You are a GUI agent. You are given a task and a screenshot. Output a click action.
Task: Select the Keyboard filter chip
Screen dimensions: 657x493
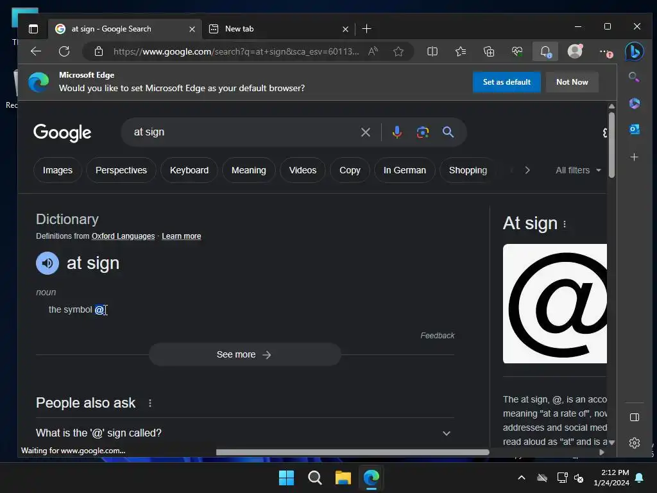[189, 170]
